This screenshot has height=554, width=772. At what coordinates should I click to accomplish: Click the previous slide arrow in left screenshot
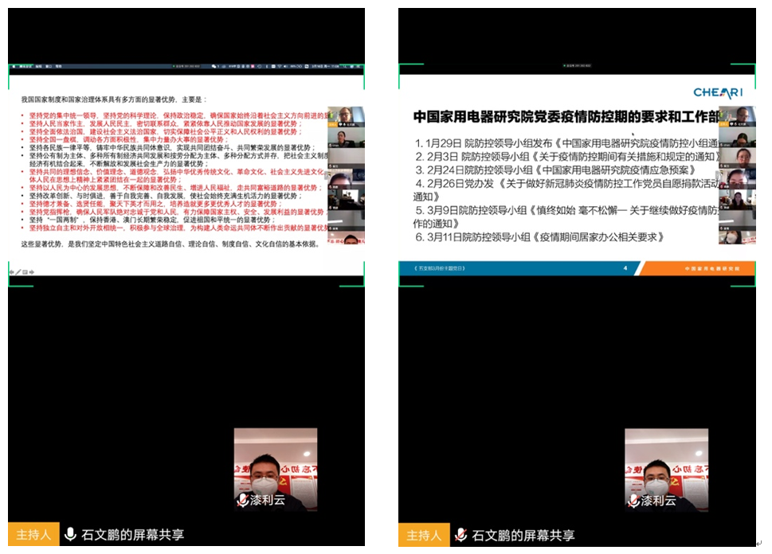11,272
